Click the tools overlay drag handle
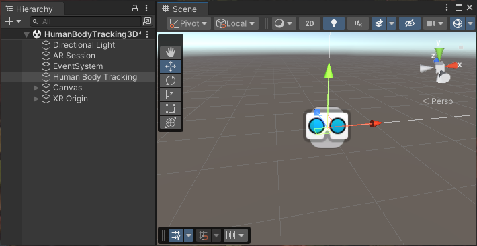This screenshot has height=246, width=477. pos(171,39)
